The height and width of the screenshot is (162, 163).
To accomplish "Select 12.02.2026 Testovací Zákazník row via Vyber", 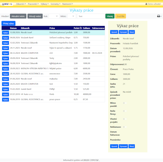I will click(5, 43).
